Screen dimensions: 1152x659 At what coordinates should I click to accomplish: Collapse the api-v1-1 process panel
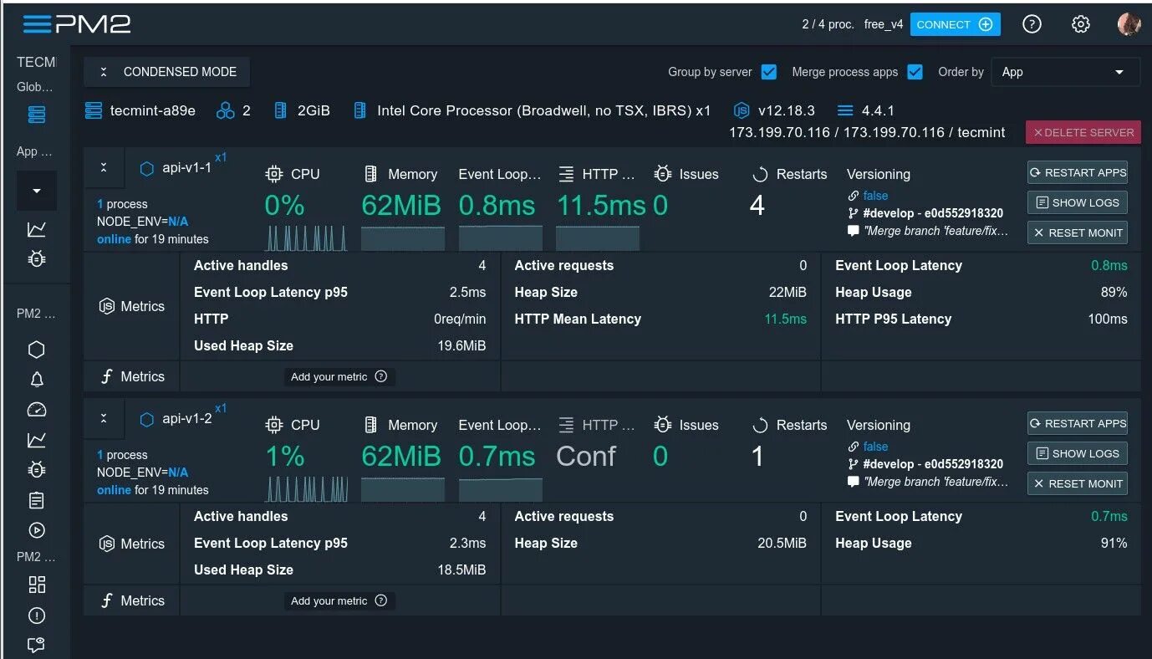pos(104,168)
